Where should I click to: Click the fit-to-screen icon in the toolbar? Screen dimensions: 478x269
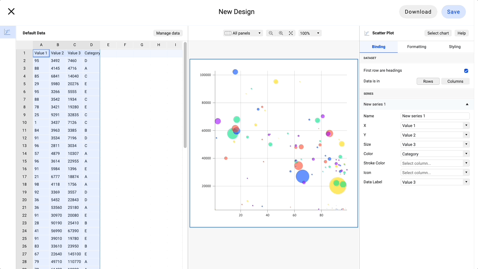point(291,33)
